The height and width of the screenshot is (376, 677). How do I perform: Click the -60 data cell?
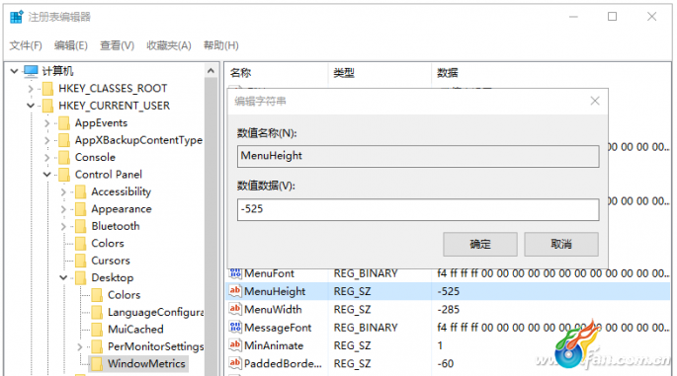tap(446, 364)
